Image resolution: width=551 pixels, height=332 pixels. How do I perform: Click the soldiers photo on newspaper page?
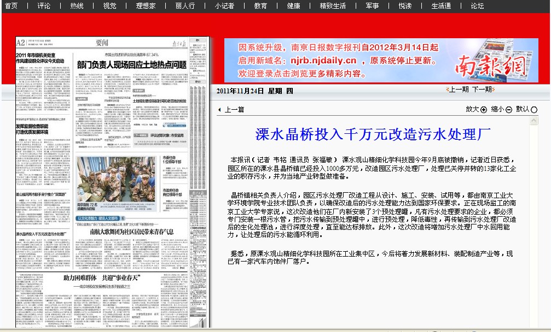click(x=116, y=178)
